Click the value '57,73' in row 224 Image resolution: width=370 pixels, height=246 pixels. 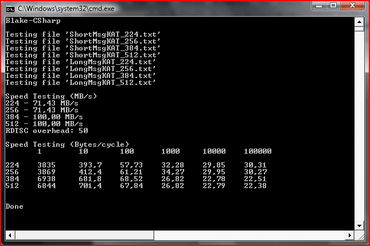coord(131,165)
